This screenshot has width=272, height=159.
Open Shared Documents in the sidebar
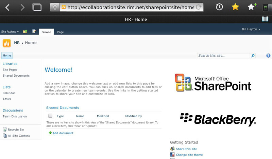click(x=16, y=76)
